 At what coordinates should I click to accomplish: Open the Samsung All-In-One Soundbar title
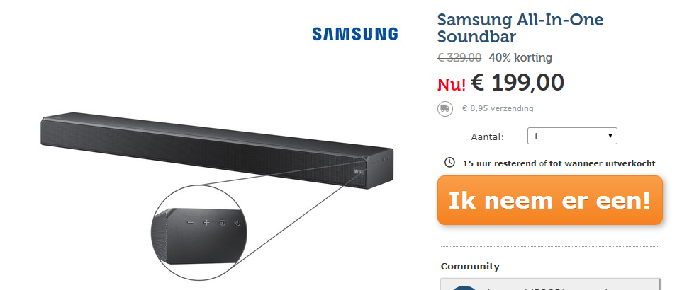click(x=520, y=28)
